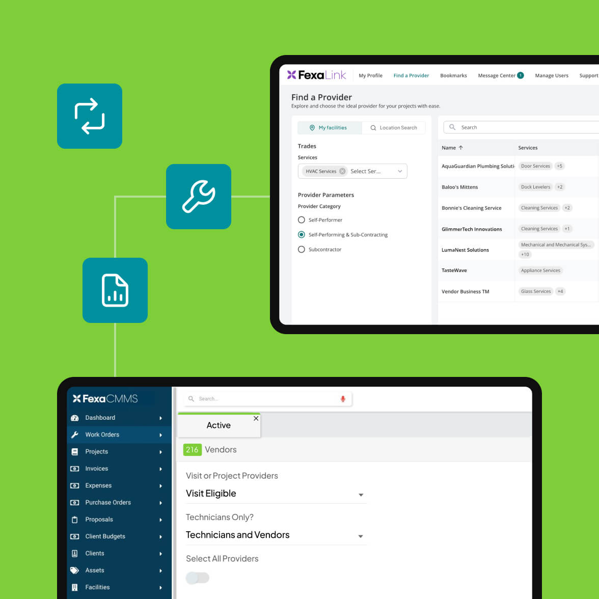Select the Self-Performer radio option

point(302,220)
